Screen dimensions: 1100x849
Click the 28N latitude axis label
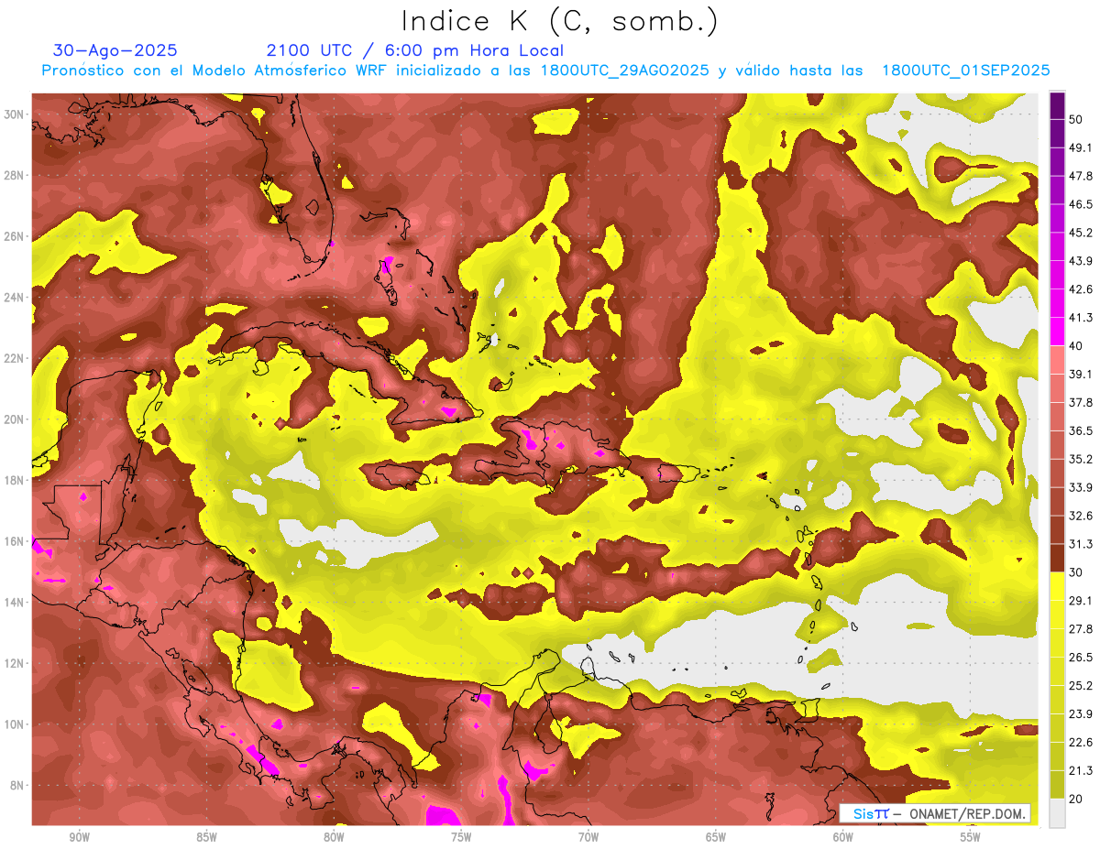point(14,175)
